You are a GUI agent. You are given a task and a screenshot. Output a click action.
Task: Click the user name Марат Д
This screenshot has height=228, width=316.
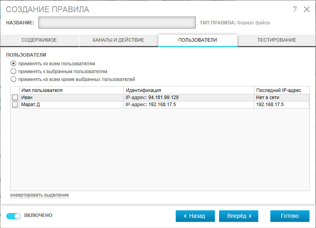30,105
